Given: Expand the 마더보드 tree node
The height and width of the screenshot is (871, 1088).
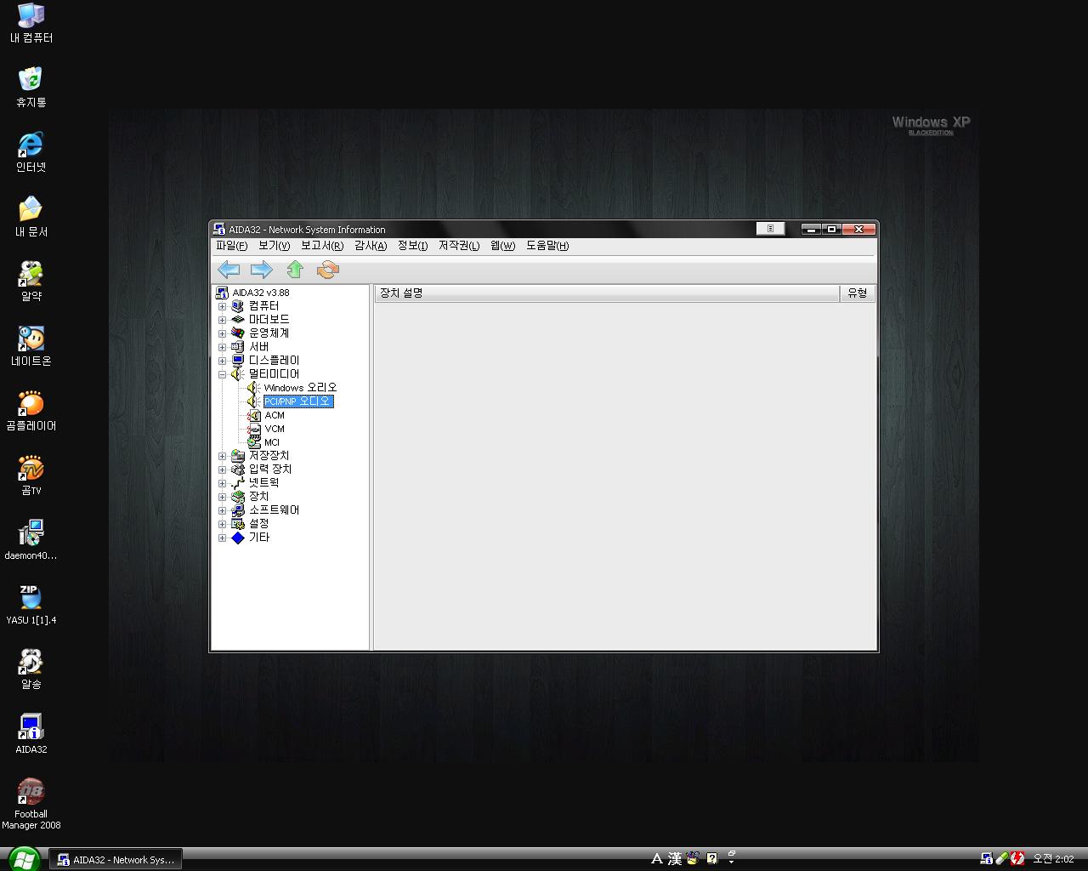Looking at the screenshot, I should [x=223, y=320].
